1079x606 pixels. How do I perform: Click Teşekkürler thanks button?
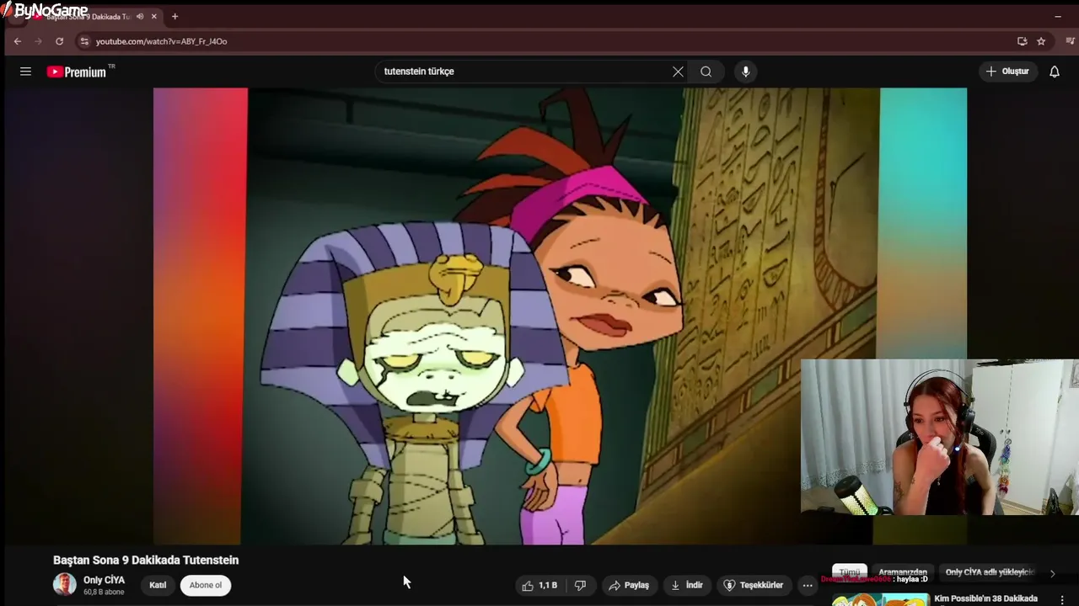754,585
